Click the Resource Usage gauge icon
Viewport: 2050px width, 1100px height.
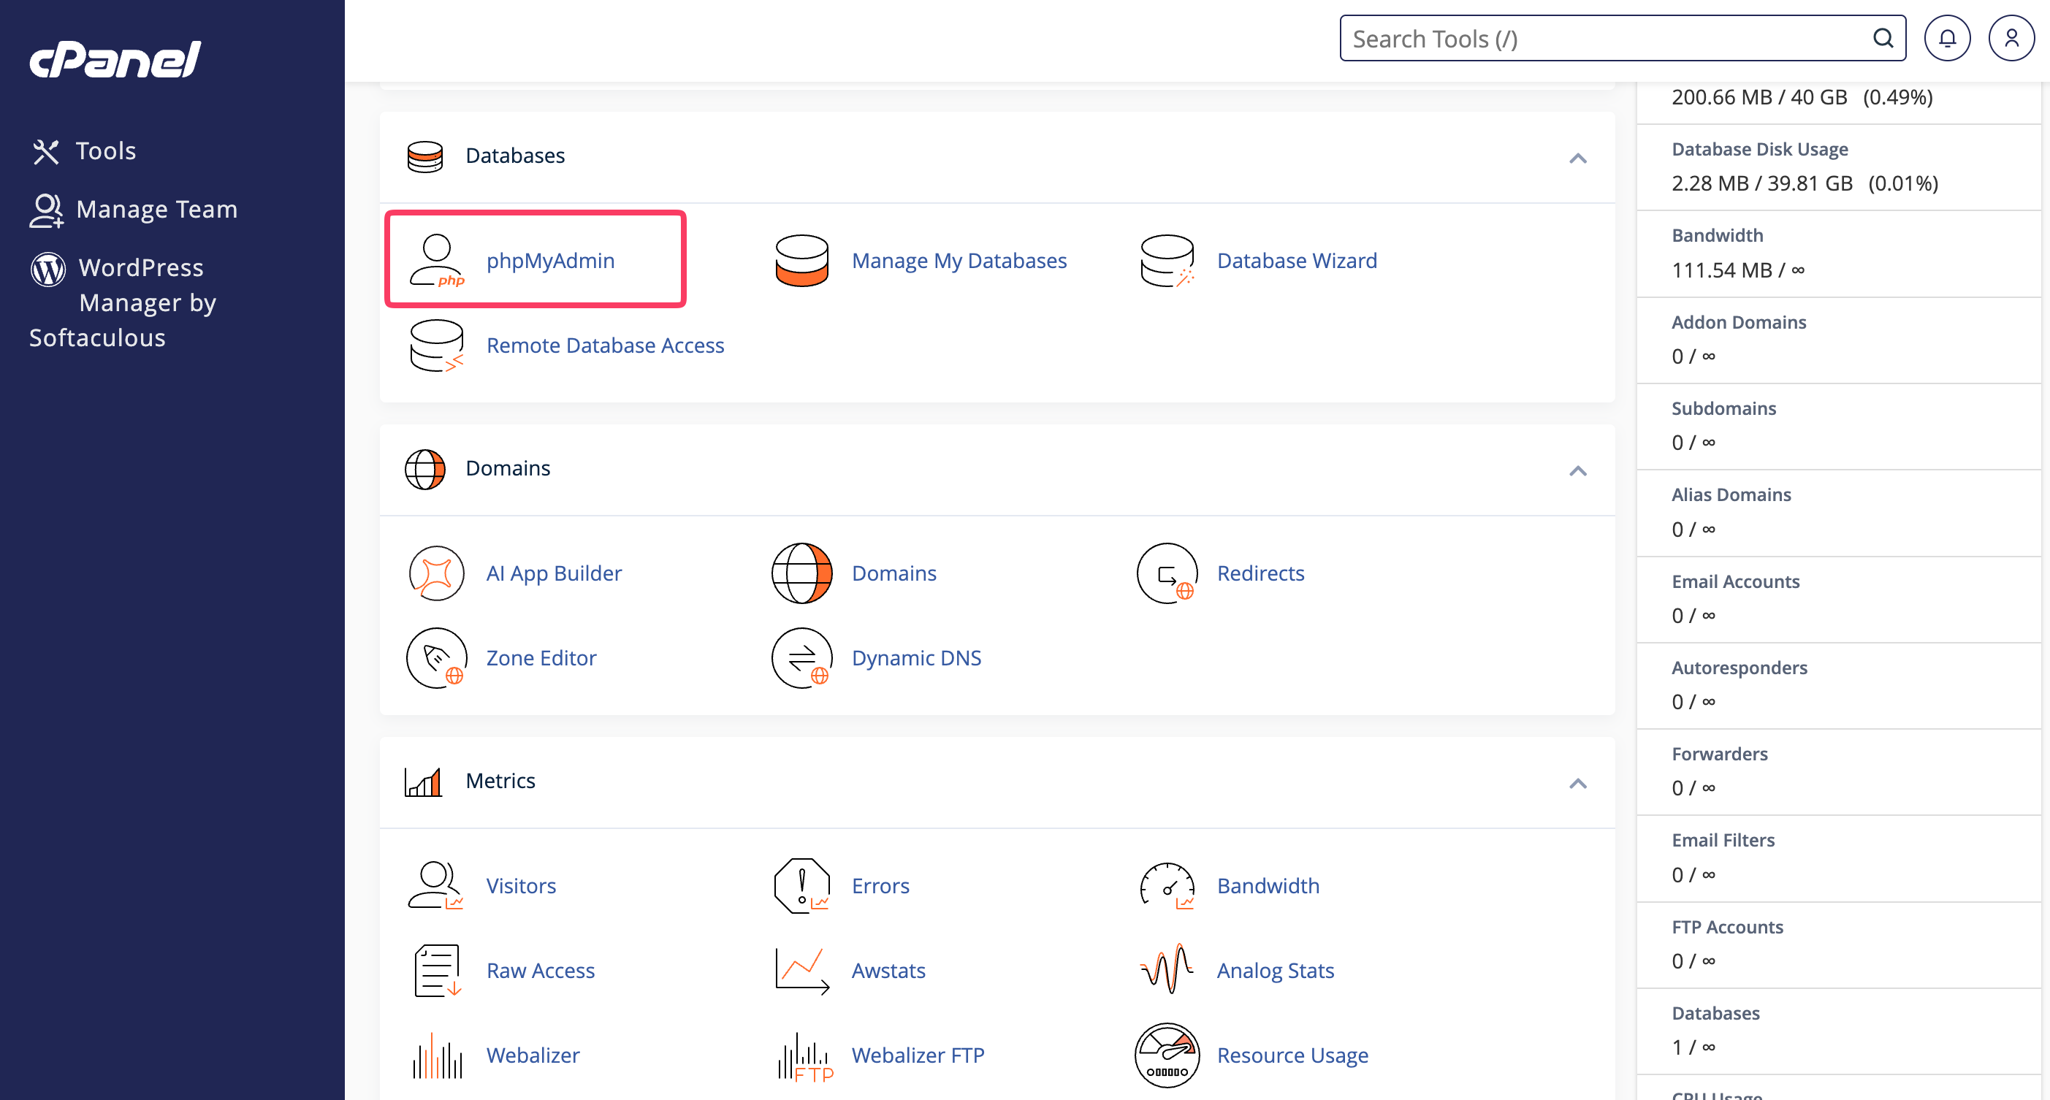[1167, 1055]
